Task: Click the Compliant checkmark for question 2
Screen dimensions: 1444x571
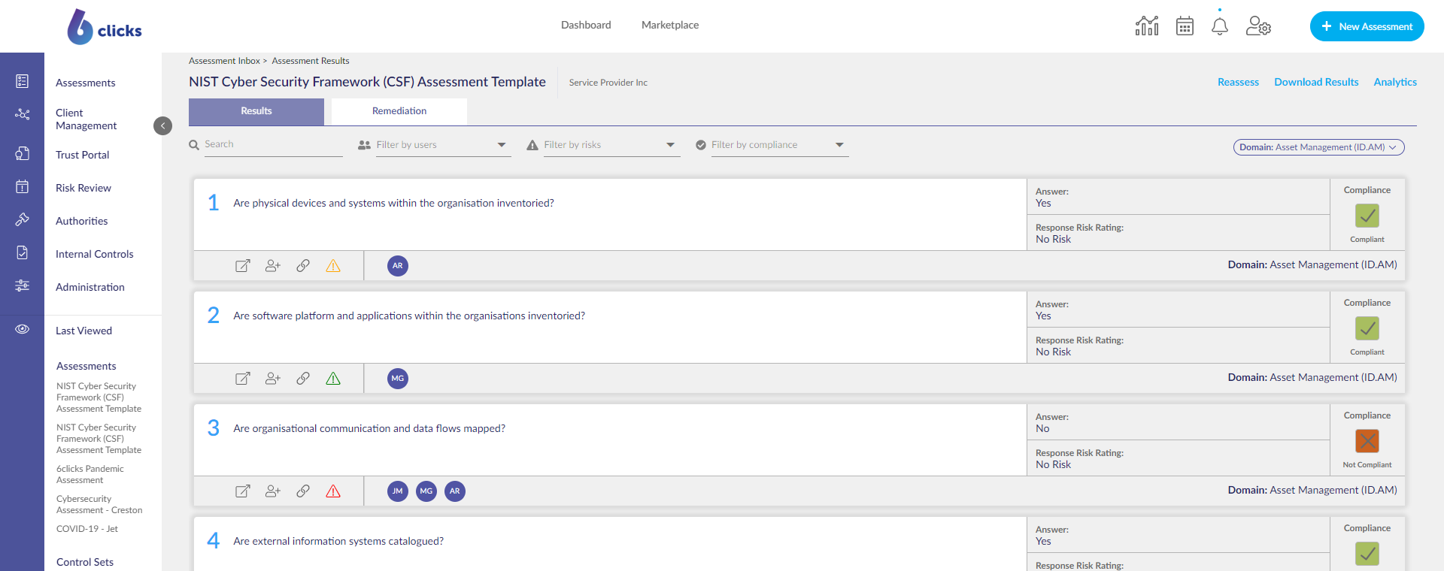Action: coord(1367,328)
